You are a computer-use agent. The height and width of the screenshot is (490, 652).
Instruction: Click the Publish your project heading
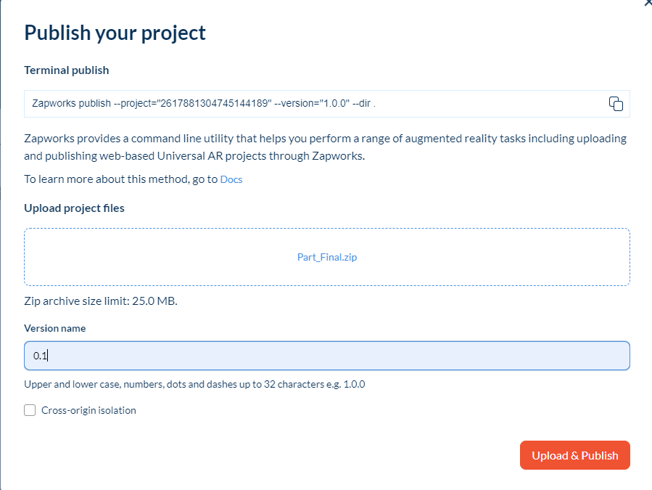(x=115, y=33)
